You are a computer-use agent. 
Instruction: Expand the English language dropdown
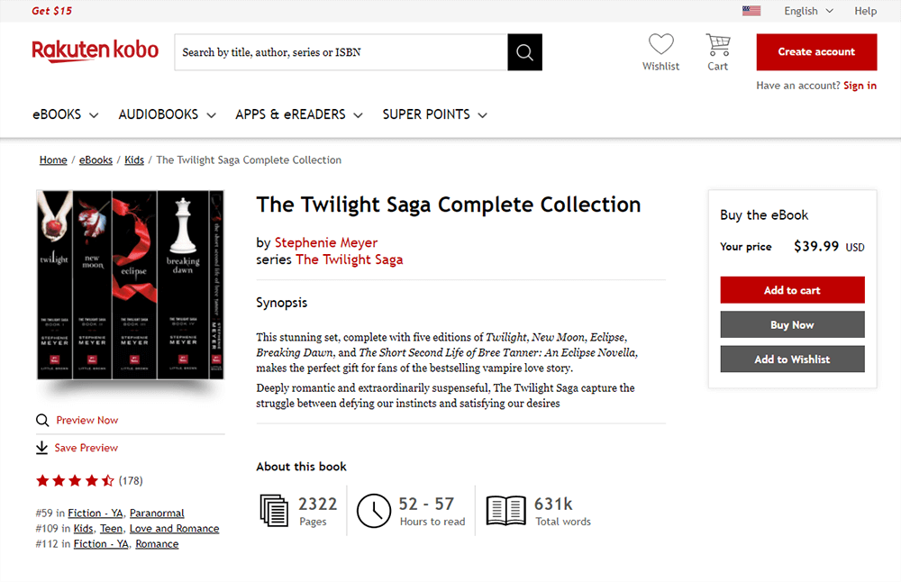pos(808,11)
